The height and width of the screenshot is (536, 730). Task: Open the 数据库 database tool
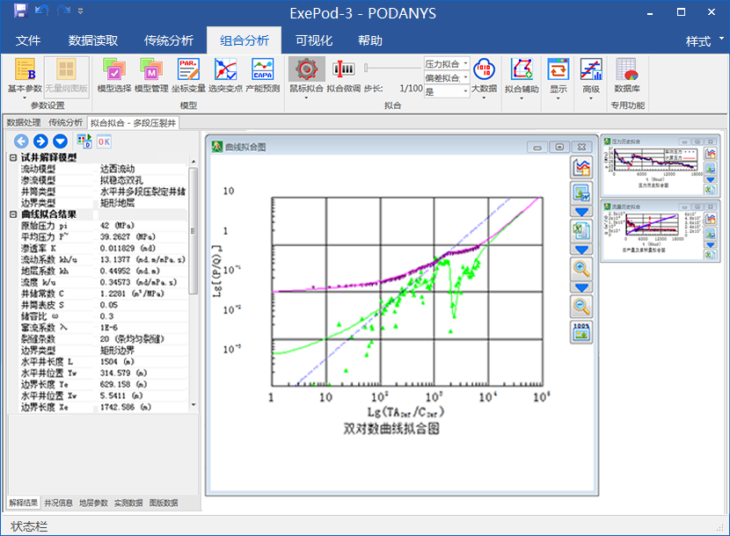click(x=626, y=75)
